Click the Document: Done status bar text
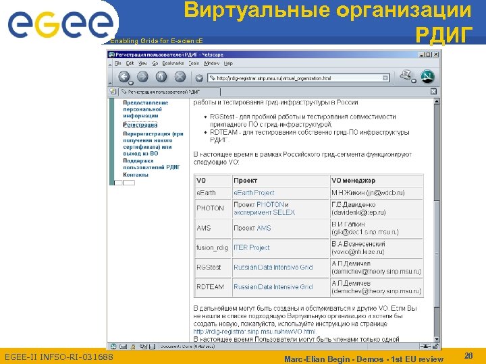The image size is (486, 364). pos(187,346)
